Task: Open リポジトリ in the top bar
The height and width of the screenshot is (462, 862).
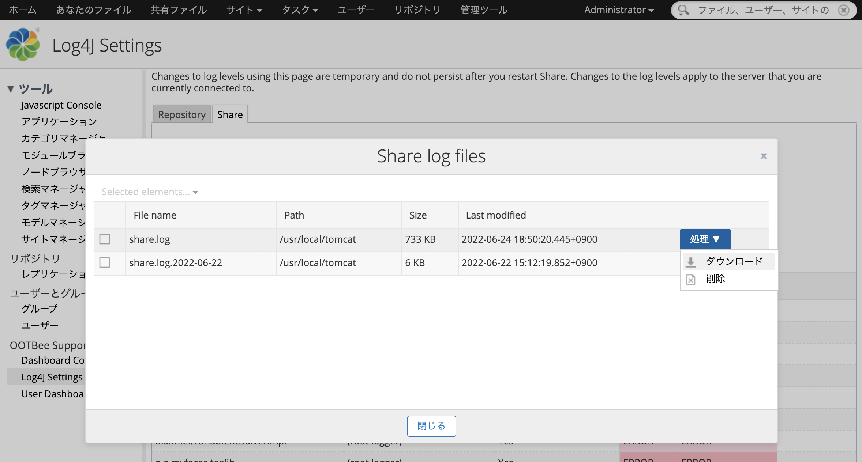Action: tap(417, 10)
